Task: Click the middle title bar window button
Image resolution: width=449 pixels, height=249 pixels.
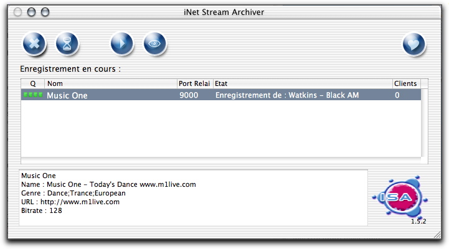Action: click(x=31, y=12)
